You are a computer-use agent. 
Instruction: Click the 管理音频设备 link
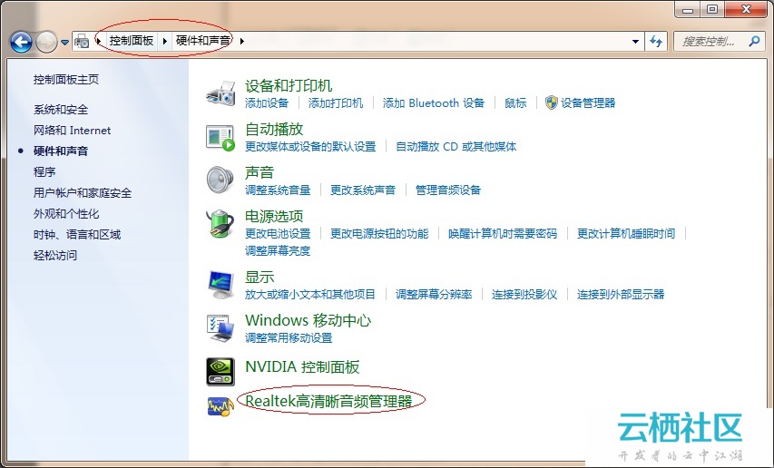point(447,190)
